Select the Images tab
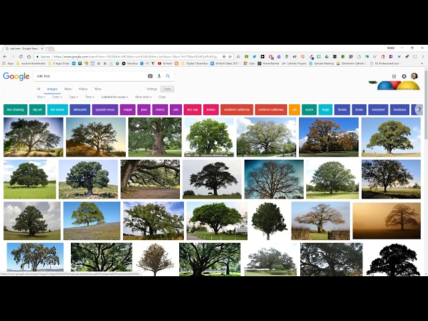 coord(52,89)
